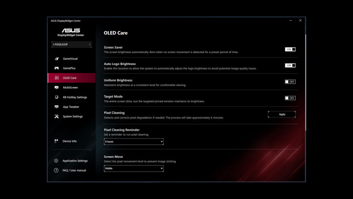The height and width of the screenshot is (199, 353).
Task: Click the Application Settings gear icon
Action: (56, 161)
